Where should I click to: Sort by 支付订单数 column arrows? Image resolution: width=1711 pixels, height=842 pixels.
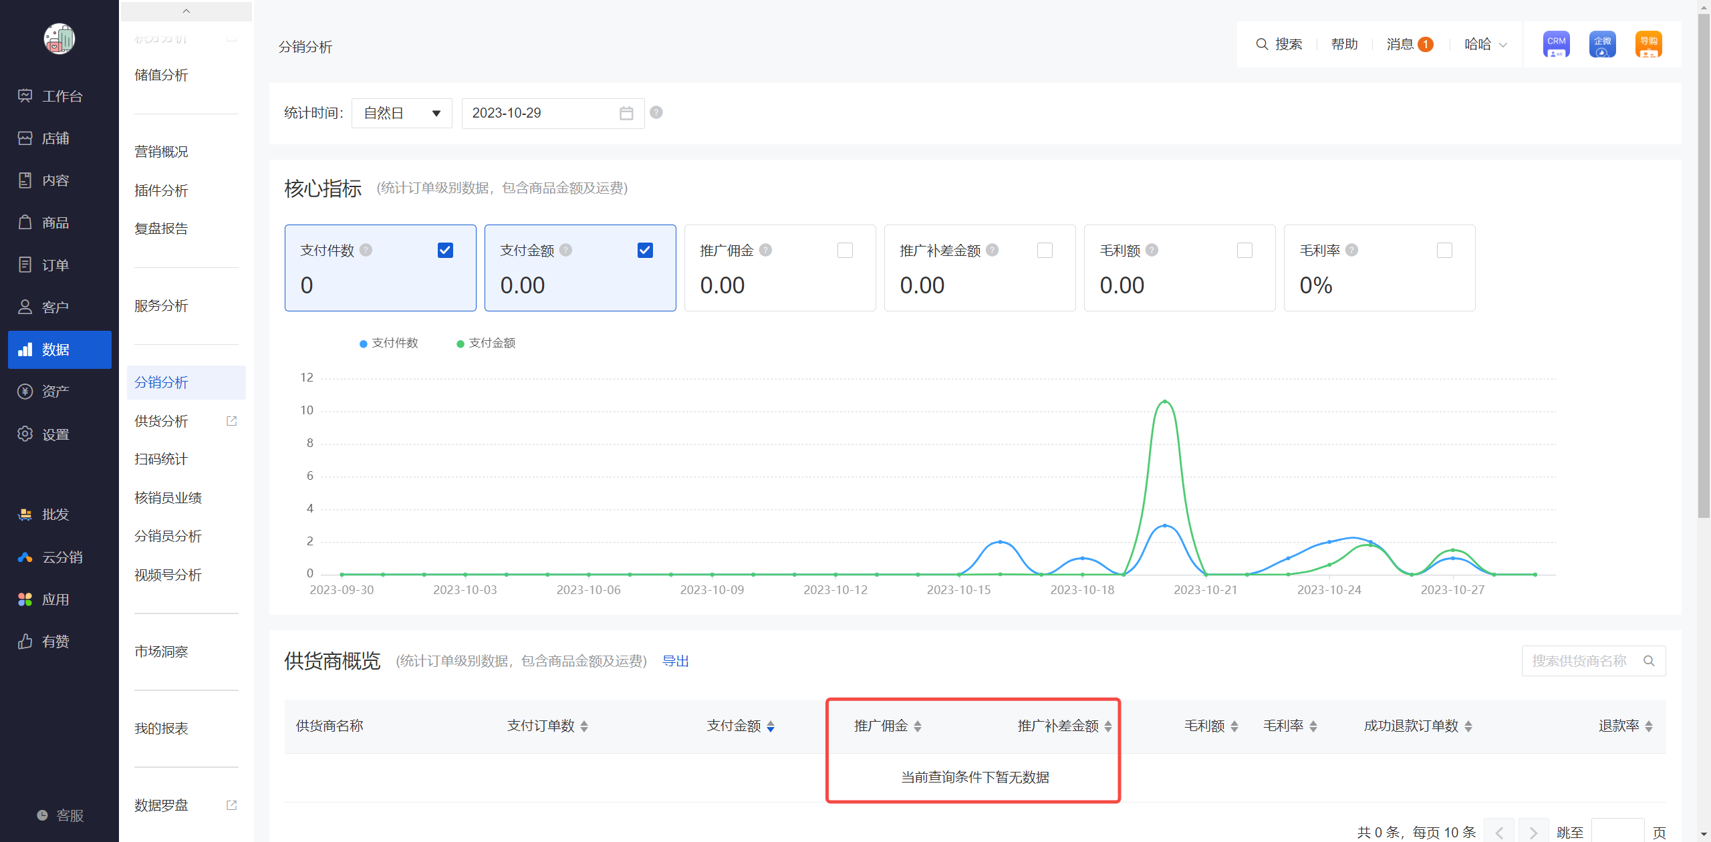[x=584, y=726]
